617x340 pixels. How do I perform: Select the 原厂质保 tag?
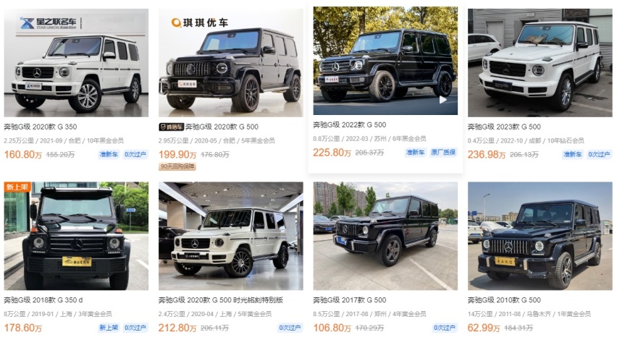(443, 153)
